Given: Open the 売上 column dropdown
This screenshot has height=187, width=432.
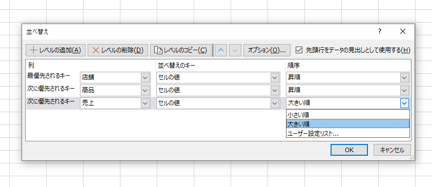Looking at the screenshot, I should pos(145,103).
